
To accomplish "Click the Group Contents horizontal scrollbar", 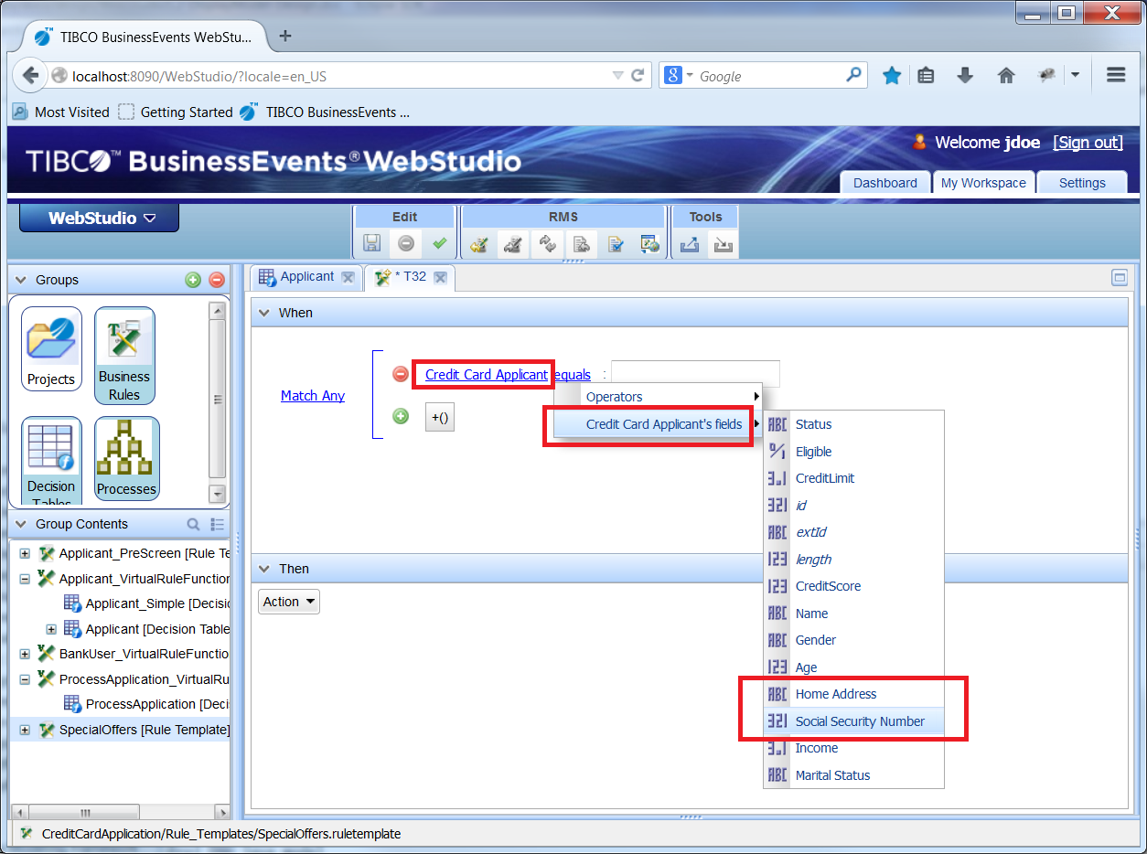I will tap(120, 812).
